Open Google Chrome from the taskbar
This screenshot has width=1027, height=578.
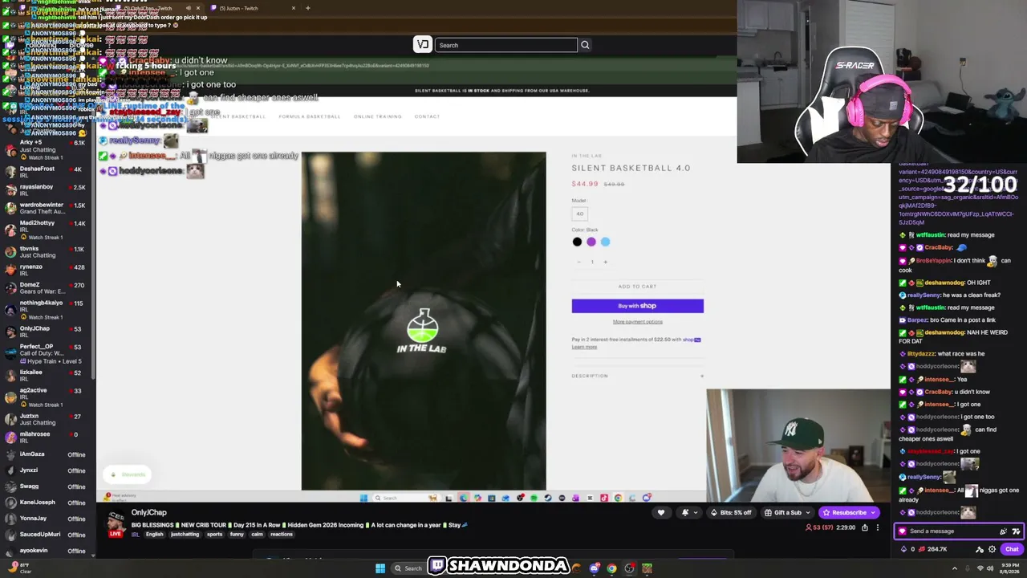pos(611,568)
